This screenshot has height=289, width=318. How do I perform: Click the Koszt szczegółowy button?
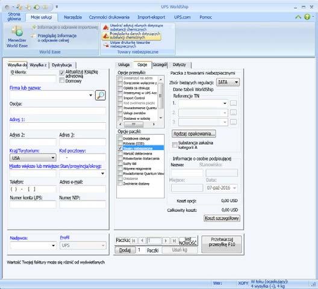pos(222,218)
